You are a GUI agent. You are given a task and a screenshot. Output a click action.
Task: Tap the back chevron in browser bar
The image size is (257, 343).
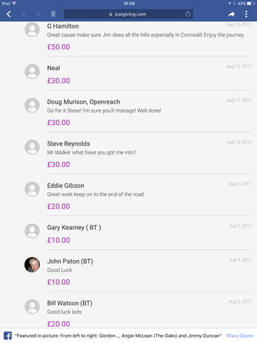pos(9,14)
